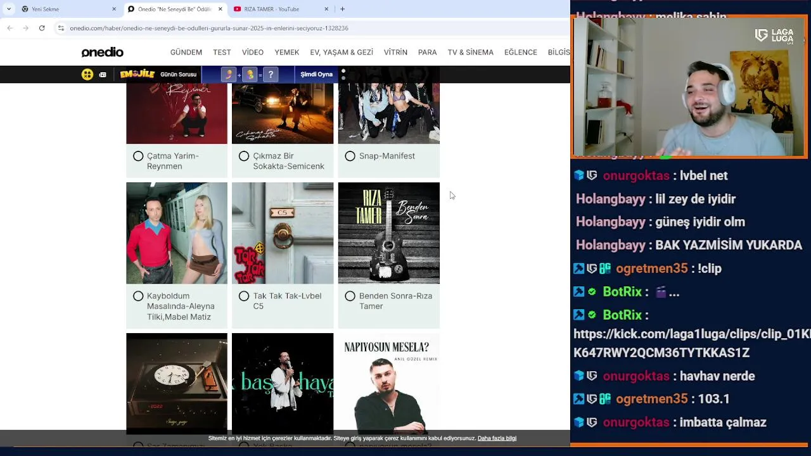The width and height of the screenshot is (811, 456).
Task: Select Kayboldum Masalında radio button
Action: 138,296
